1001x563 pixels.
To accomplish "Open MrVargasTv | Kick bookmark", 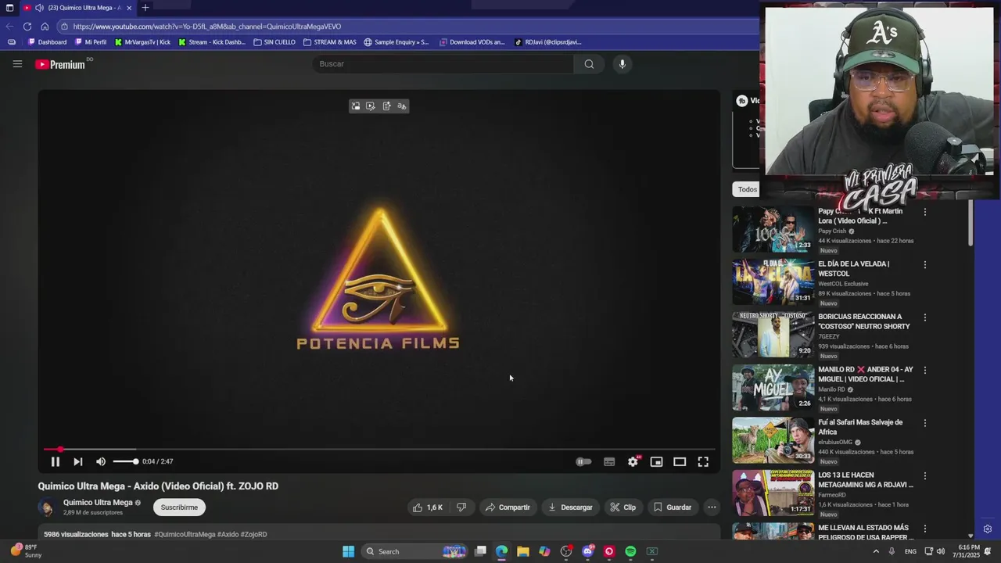I will click(x=143, y=42).
